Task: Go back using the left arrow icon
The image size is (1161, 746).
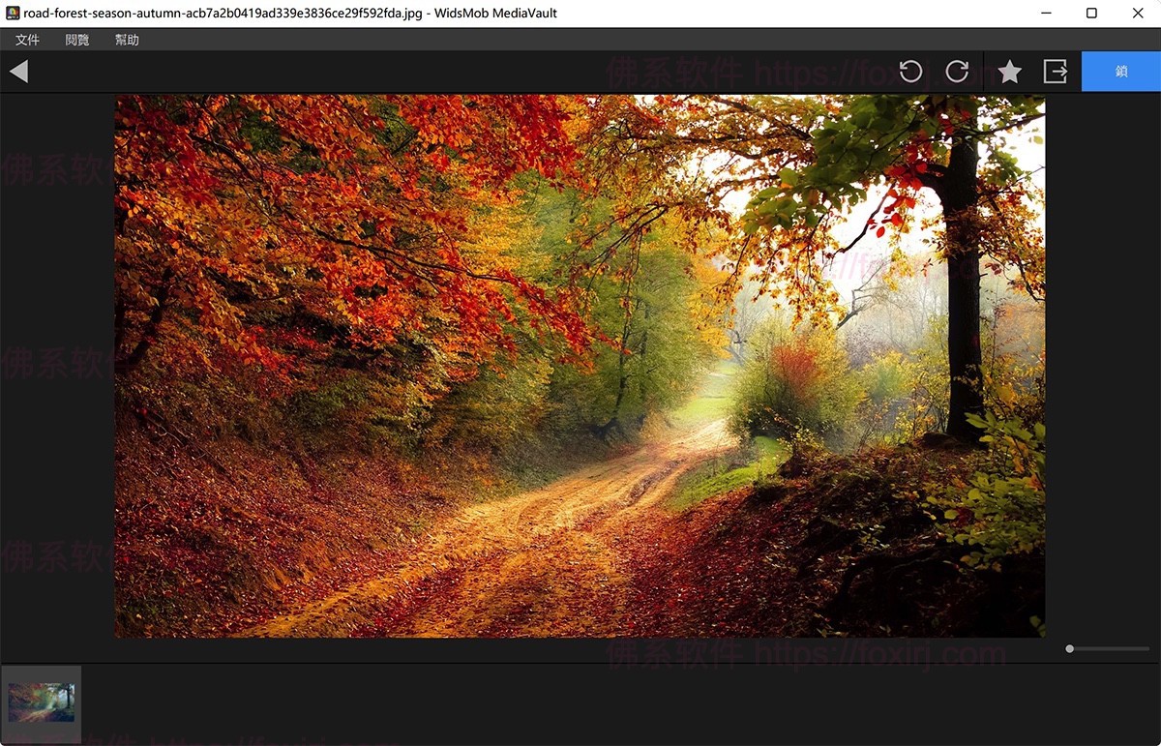Action: point(18,72)
